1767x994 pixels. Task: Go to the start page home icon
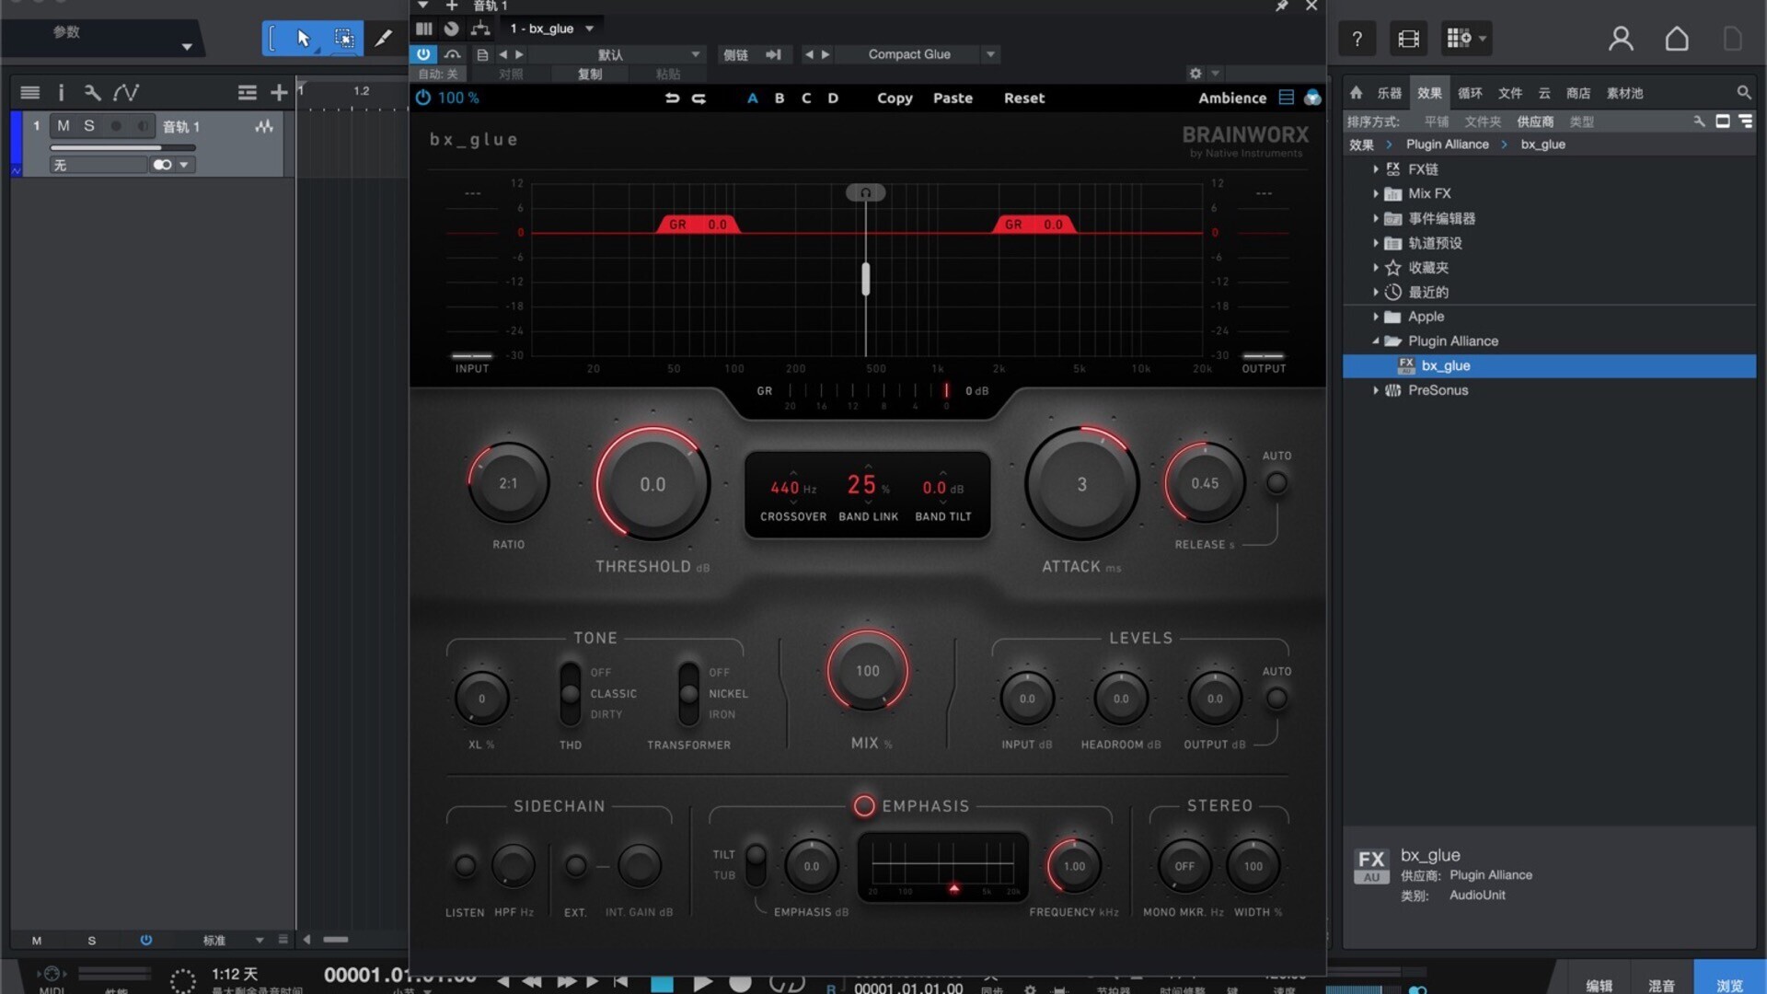click(x=1677, y=39)
